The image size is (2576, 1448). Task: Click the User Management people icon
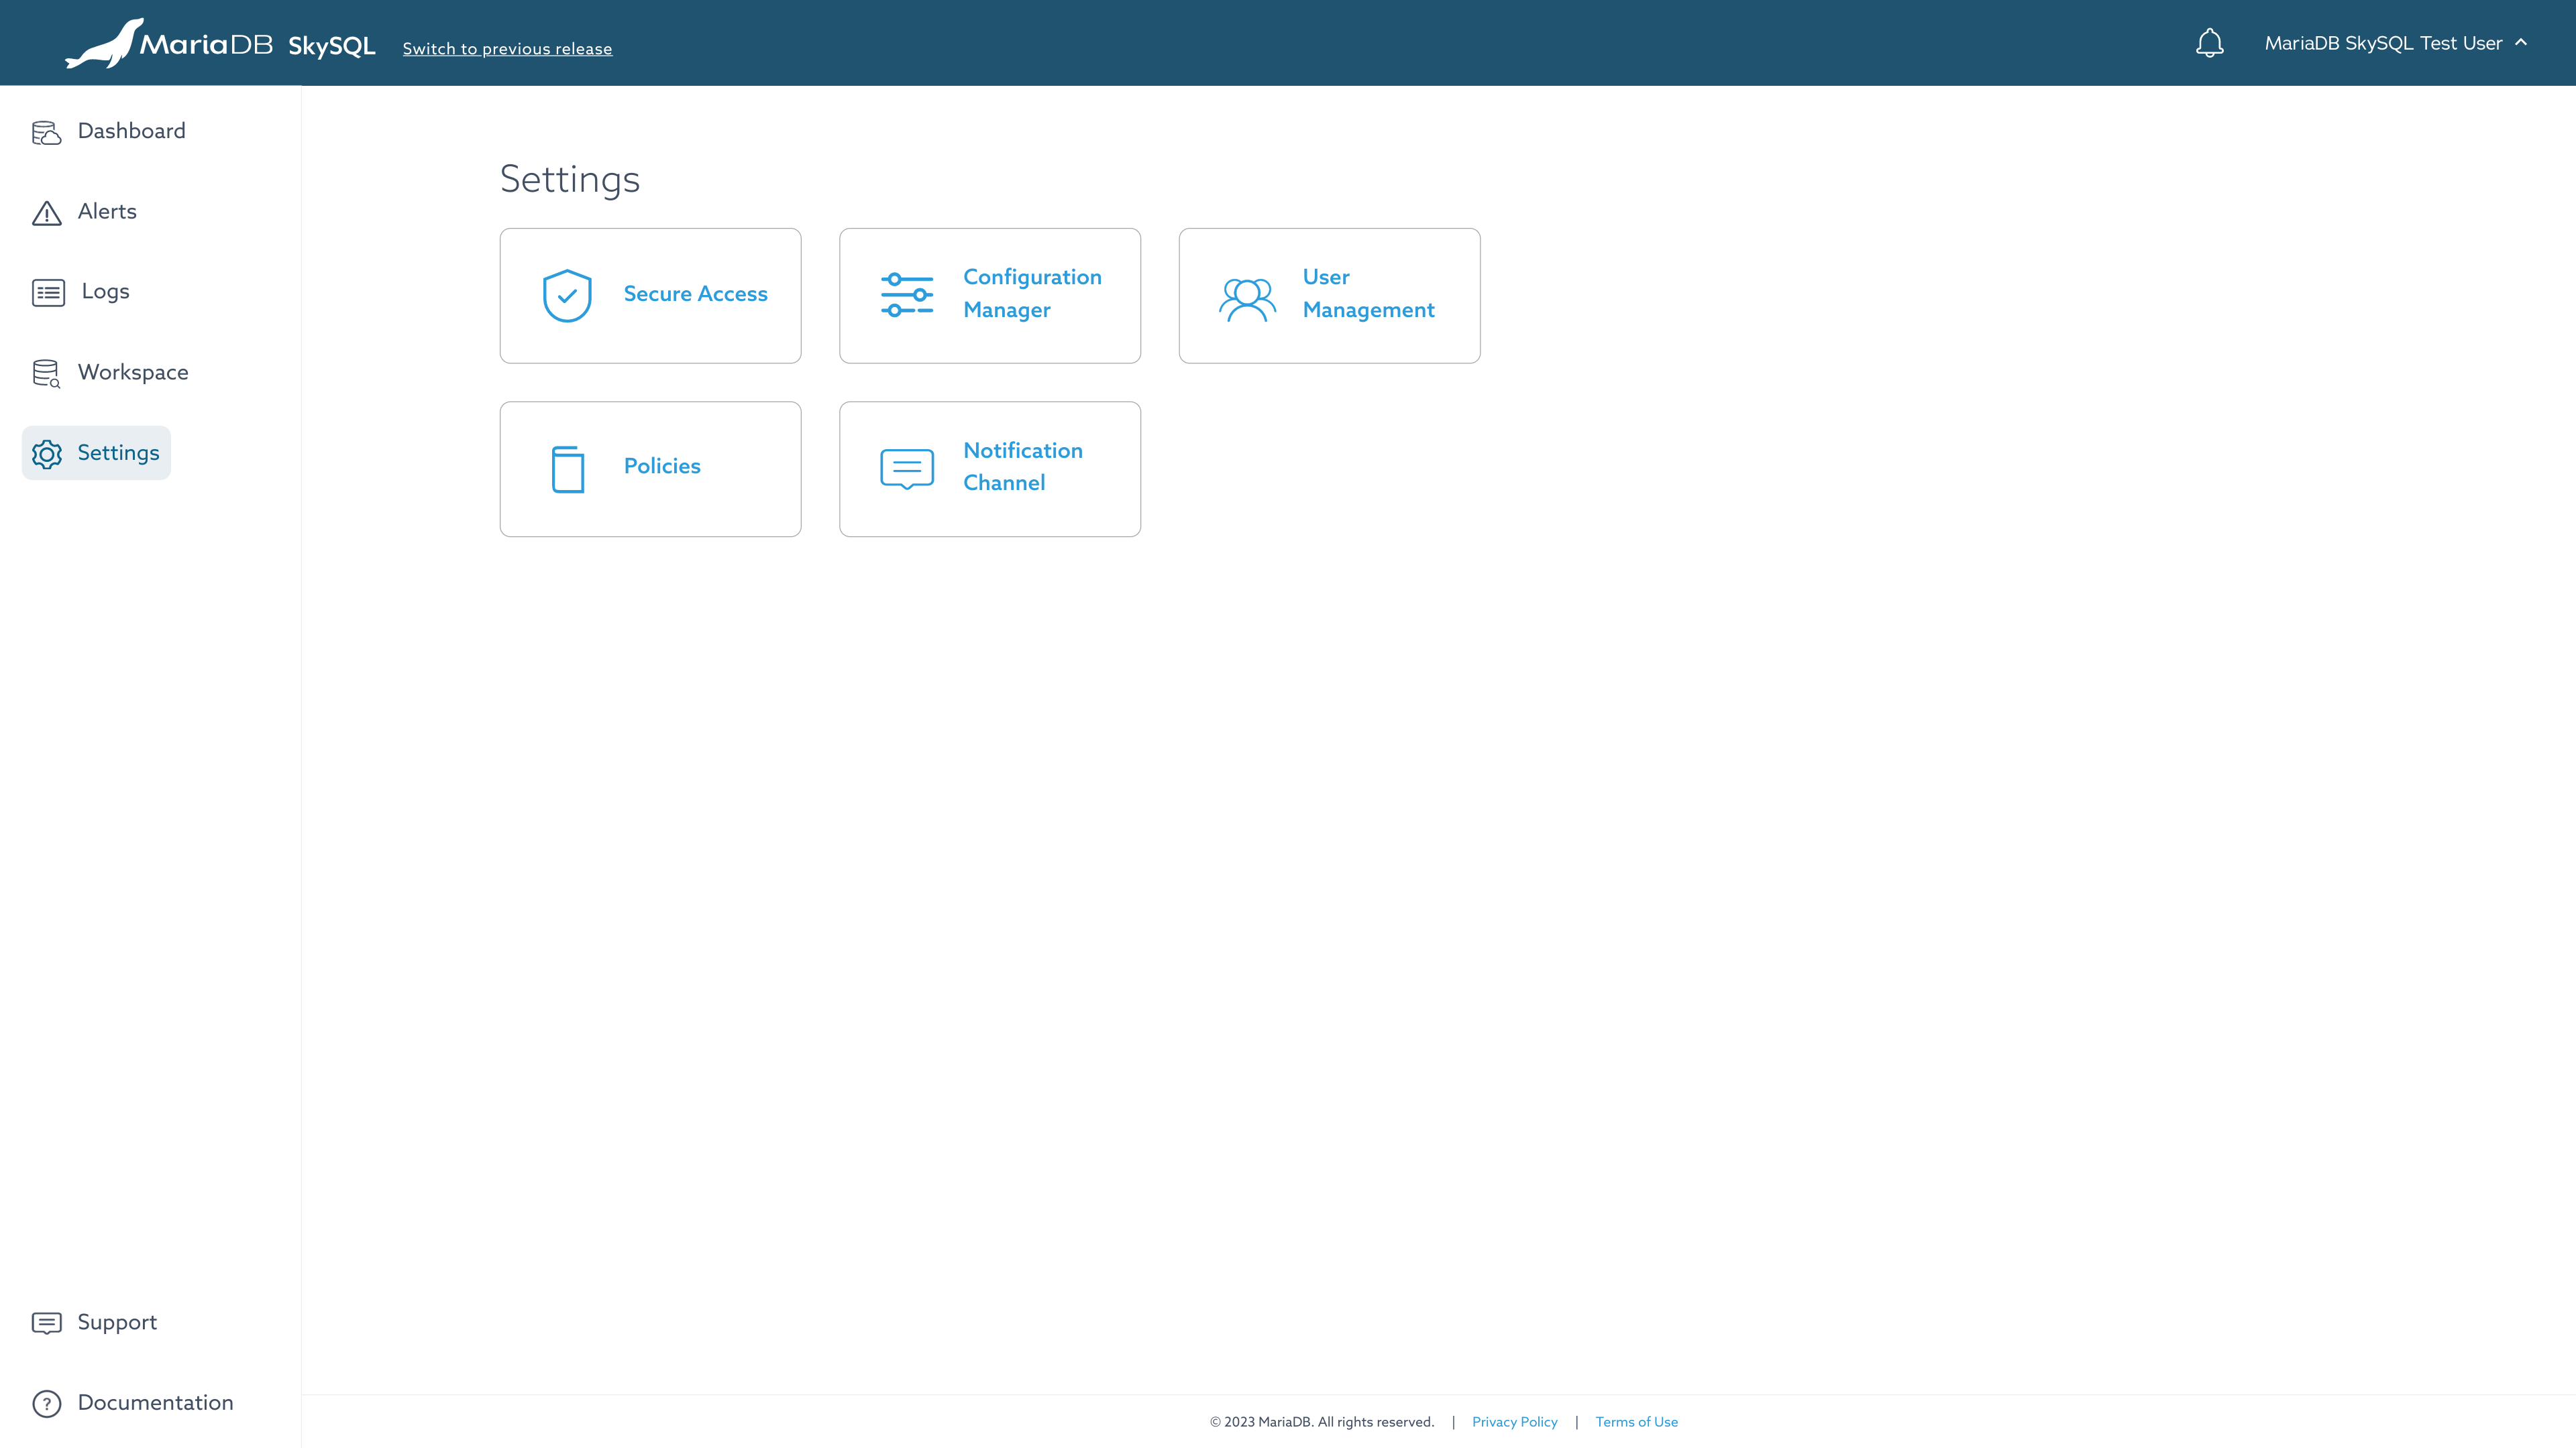pyautogui.click(x=1247, y=299)
